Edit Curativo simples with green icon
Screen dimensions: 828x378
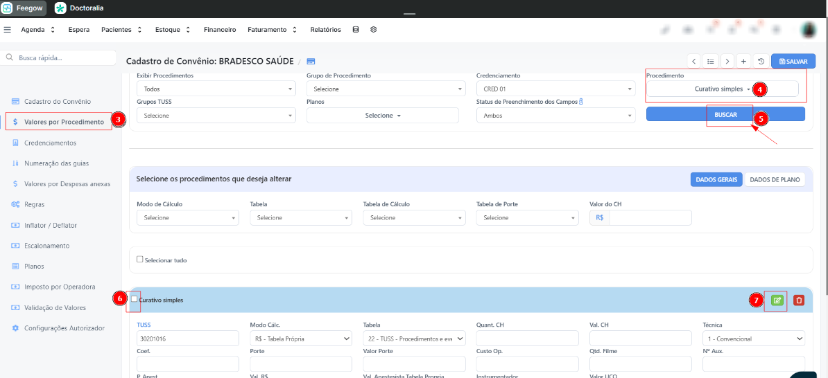click(x=777, y=300)
